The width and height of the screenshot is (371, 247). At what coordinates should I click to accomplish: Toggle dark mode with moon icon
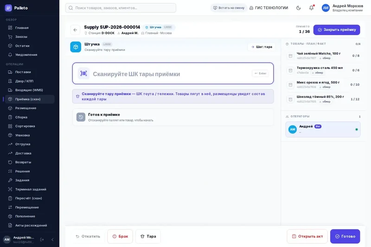click(x=299, y=8)
